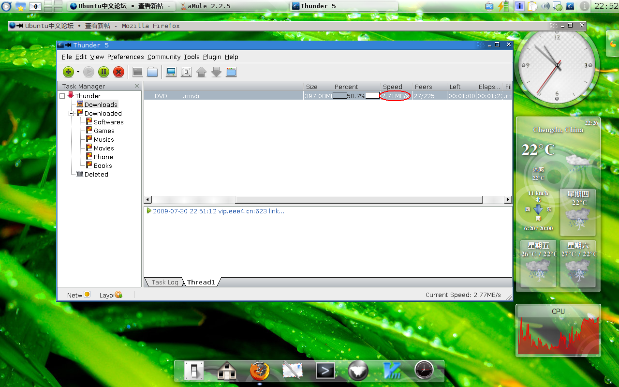Image resolution: width=619 pixels, height=387 pixels.
Task: Close the Task Manager panel
Action: click(x=137, y=86)
